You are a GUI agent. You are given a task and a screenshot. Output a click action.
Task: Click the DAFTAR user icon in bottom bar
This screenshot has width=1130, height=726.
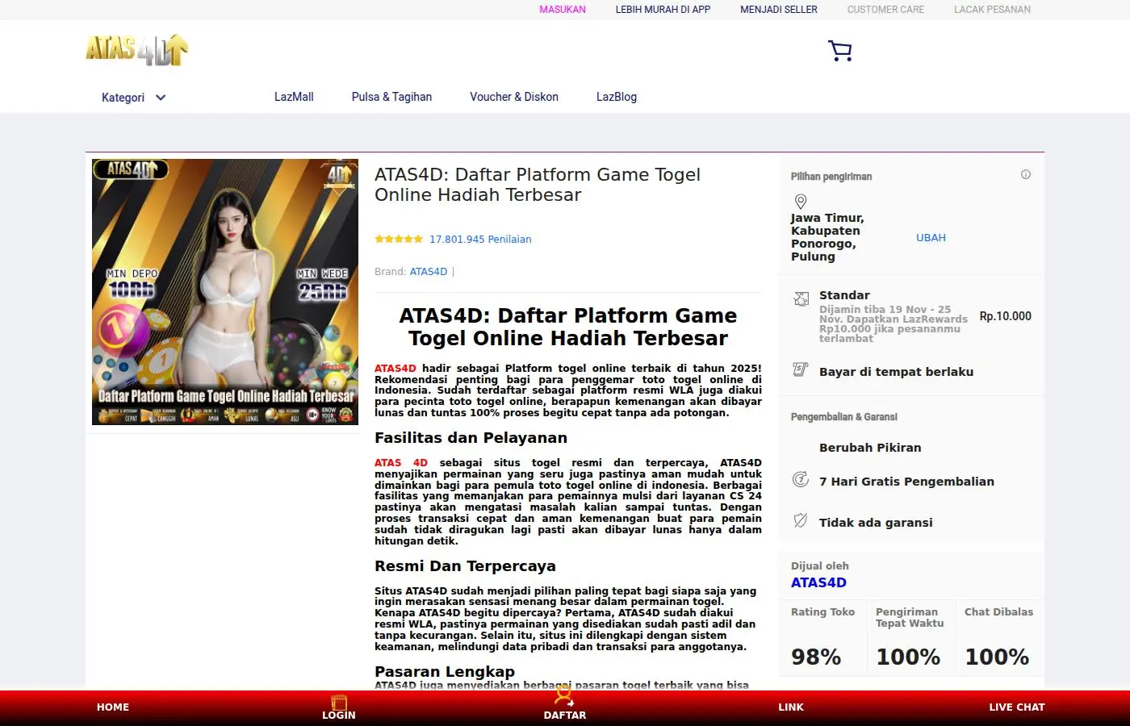[564, 695]
